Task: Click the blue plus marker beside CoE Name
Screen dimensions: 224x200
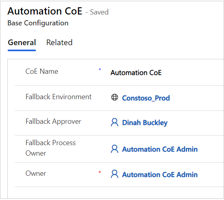Action: point(100,69)
